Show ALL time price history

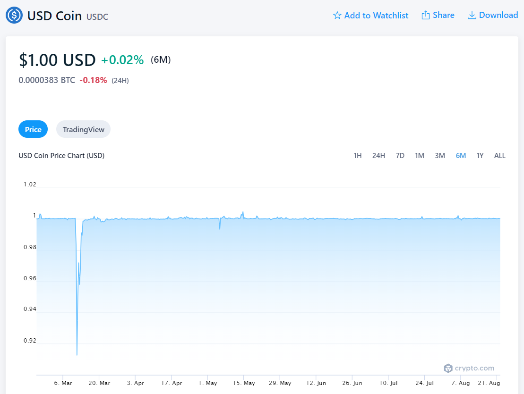(x=499, y=155)
